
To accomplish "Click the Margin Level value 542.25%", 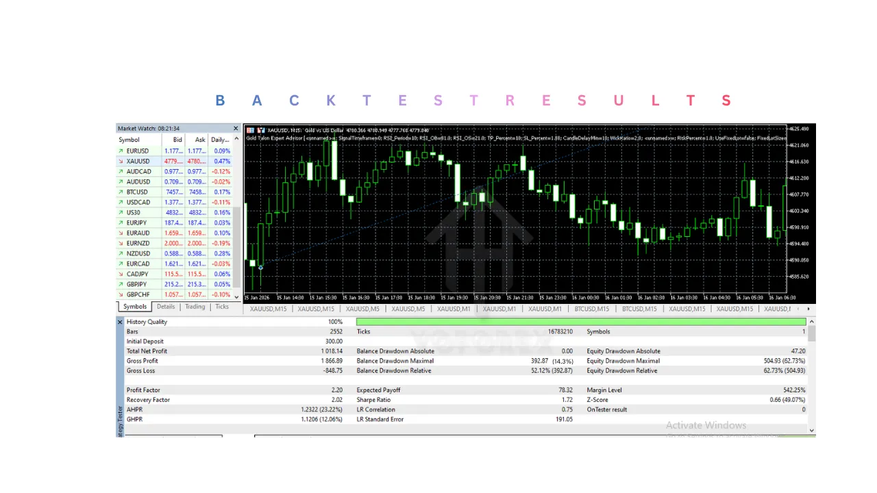I will pos(794,390).
